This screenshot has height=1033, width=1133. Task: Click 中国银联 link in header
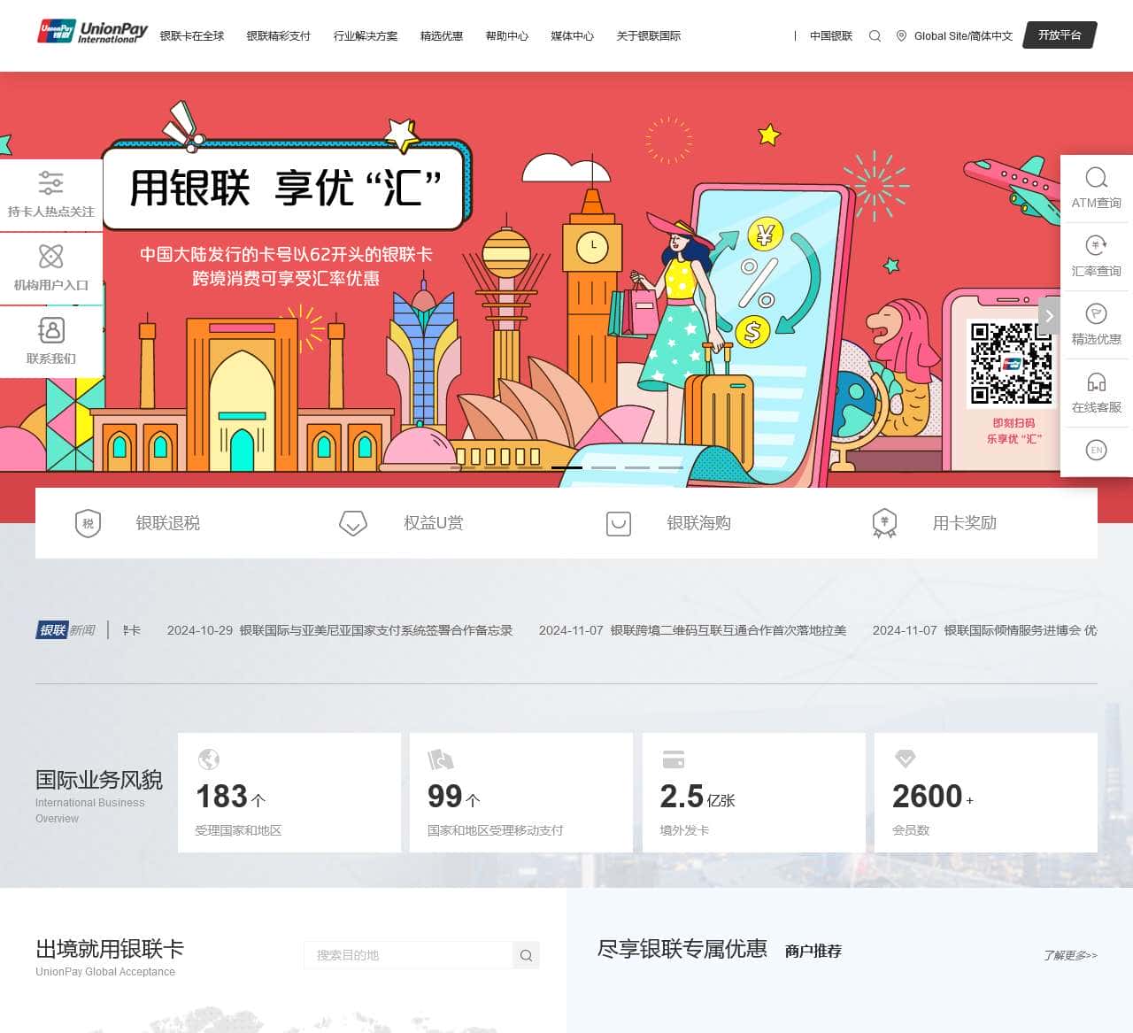coord(831,36)
